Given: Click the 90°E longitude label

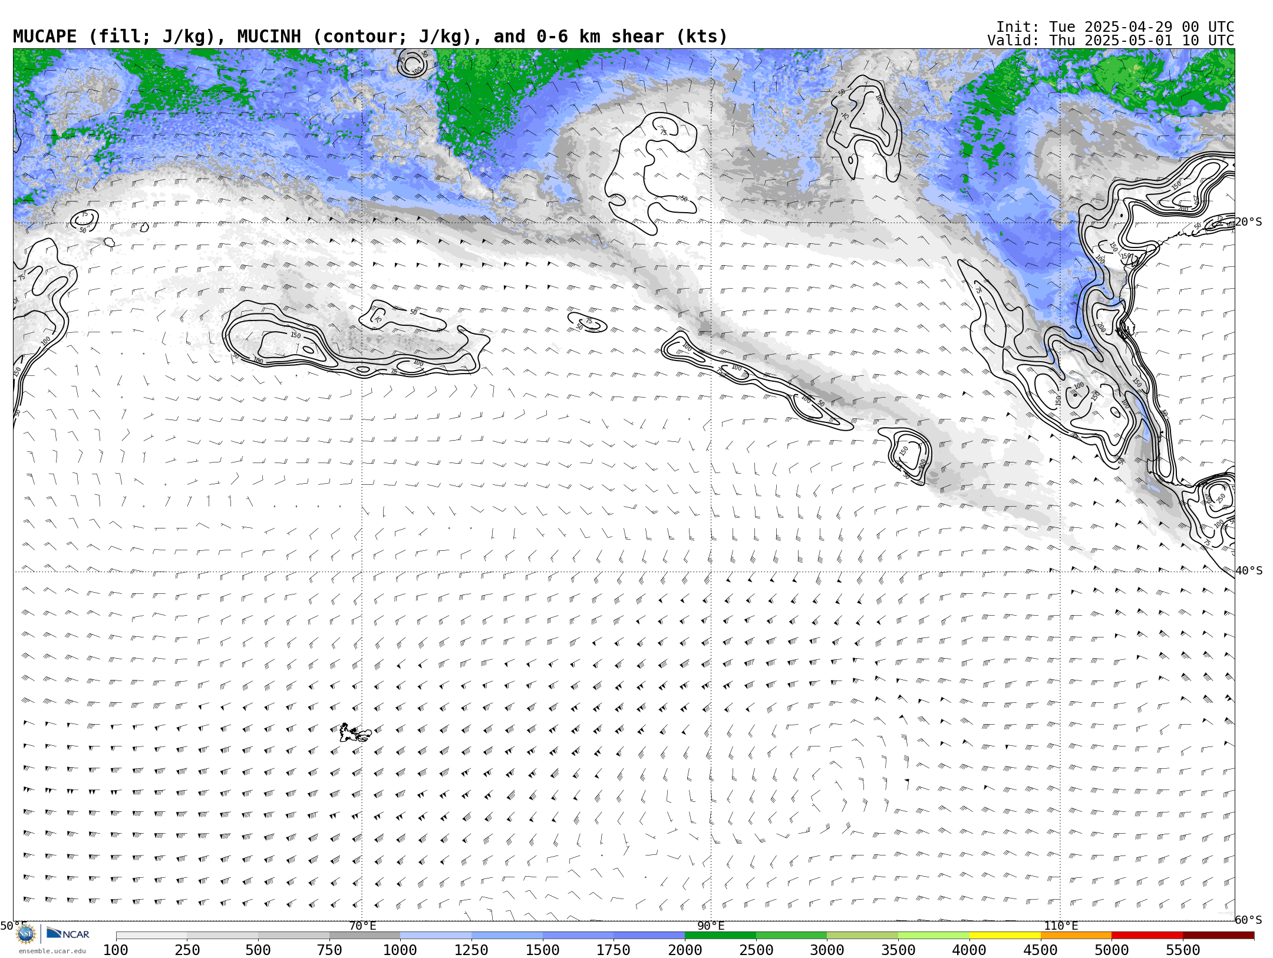Looking at the screenshot, I should click(711, 926).
